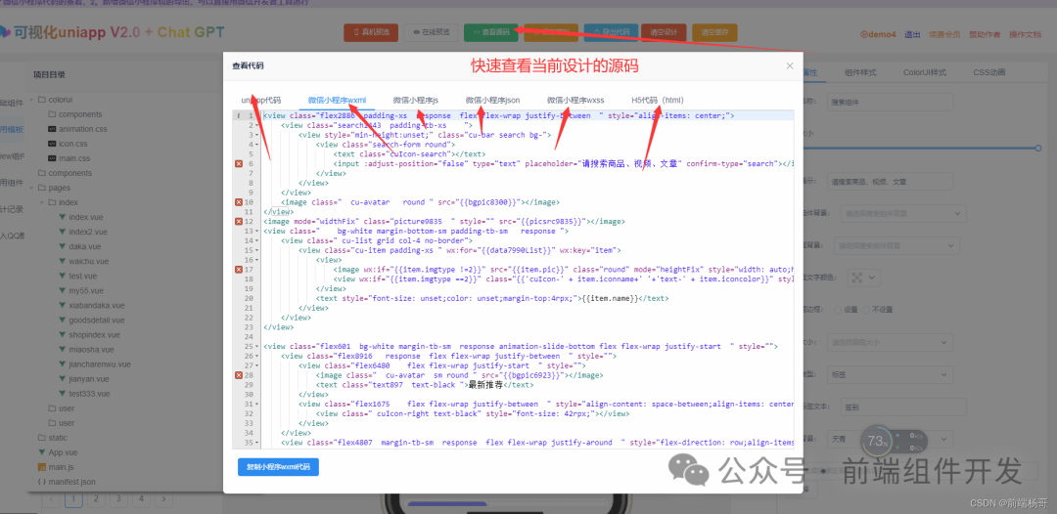This screenshot has width=1057, height=514.
Task: Go to page 4 in pagination
Action: 141,499
